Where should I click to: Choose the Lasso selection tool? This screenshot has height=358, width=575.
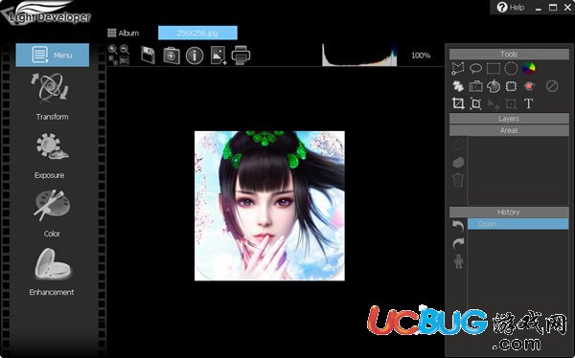point(475,68)
